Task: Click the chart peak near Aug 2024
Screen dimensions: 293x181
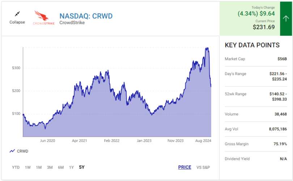Action: [207, 48]
